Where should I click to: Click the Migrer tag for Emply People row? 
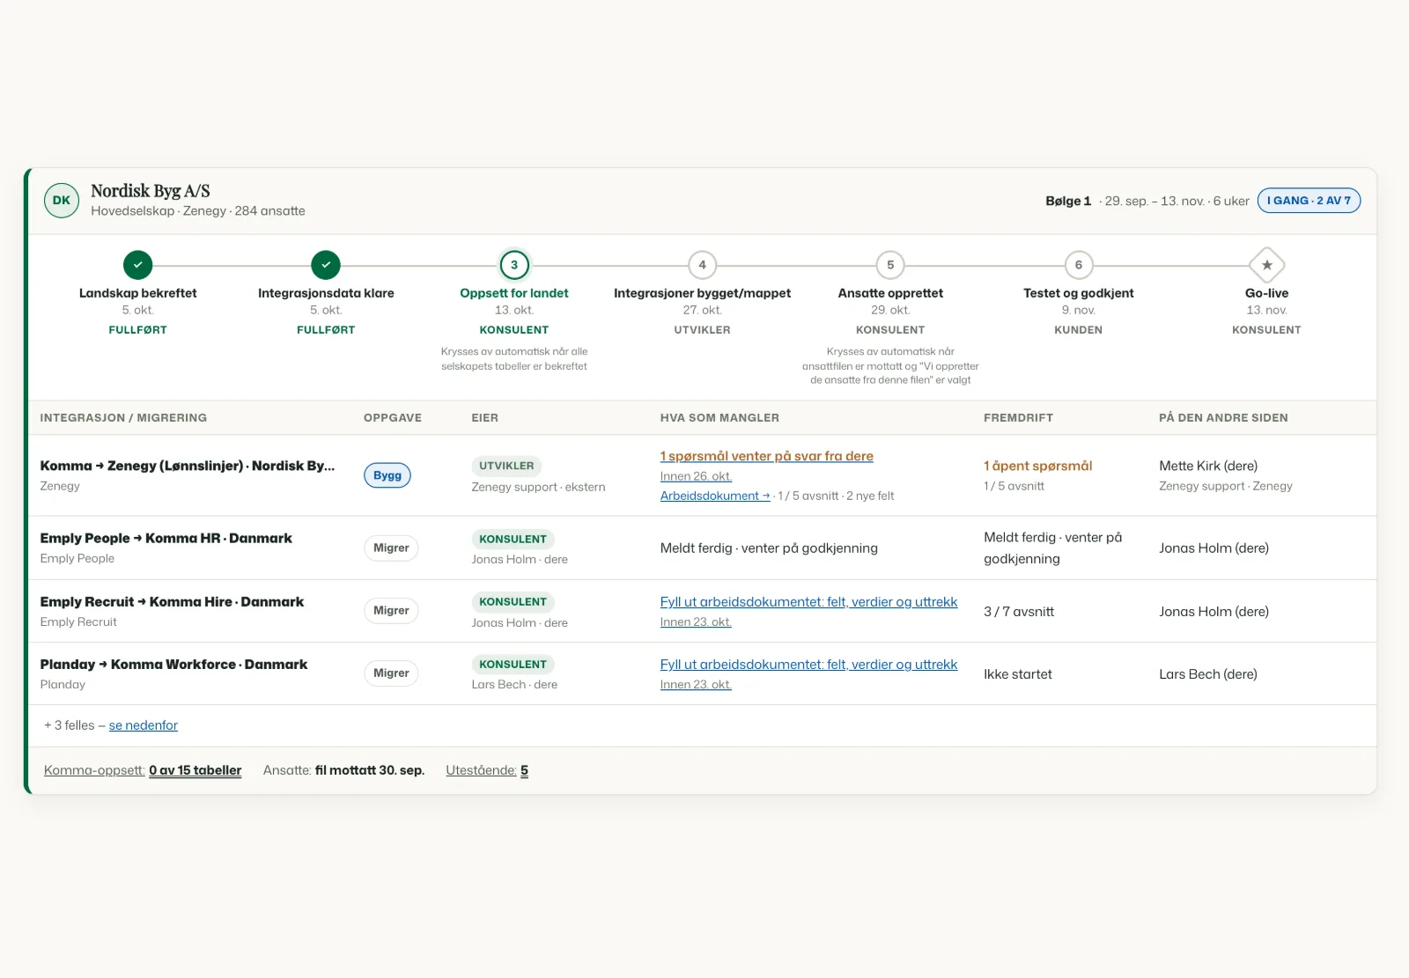point(391,548)
